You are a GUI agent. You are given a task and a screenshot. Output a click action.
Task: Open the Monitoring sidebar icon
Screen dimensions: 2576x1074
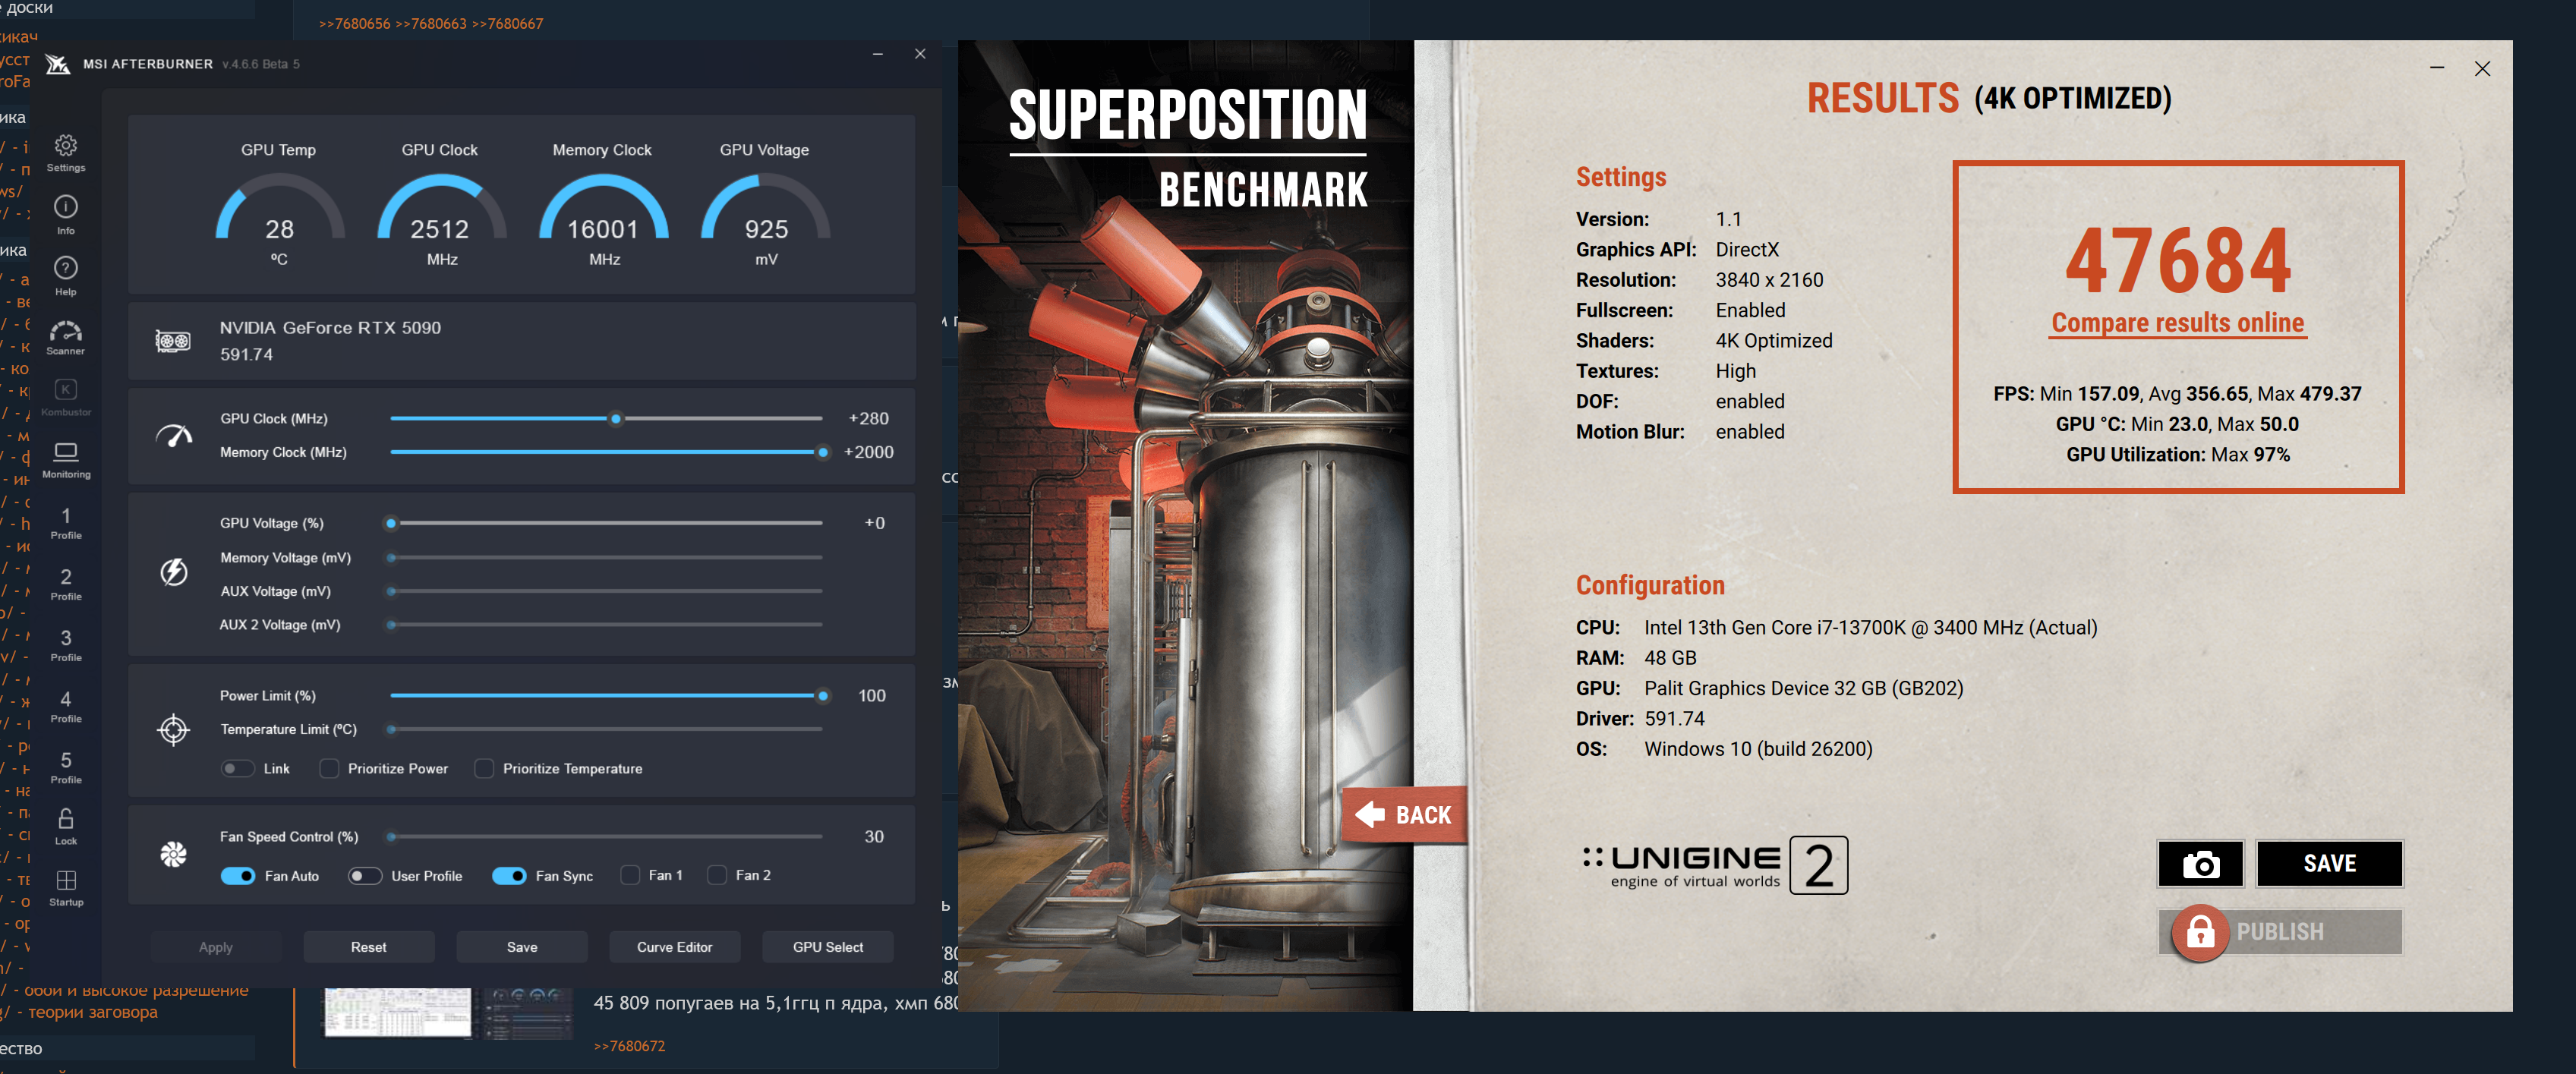(x=66, y=453)
